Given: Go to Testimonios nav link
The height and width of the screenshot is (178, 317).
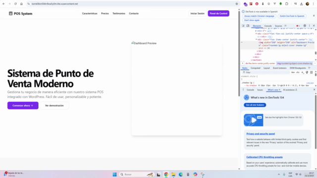Looking at the screenshot, I should tap(119, 13).
